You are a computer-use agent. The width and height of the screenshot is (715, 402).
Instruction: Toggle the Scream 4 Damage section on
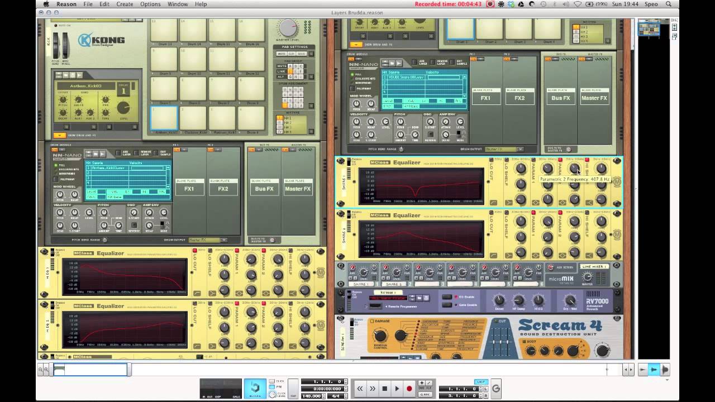(x=371, y=321)
